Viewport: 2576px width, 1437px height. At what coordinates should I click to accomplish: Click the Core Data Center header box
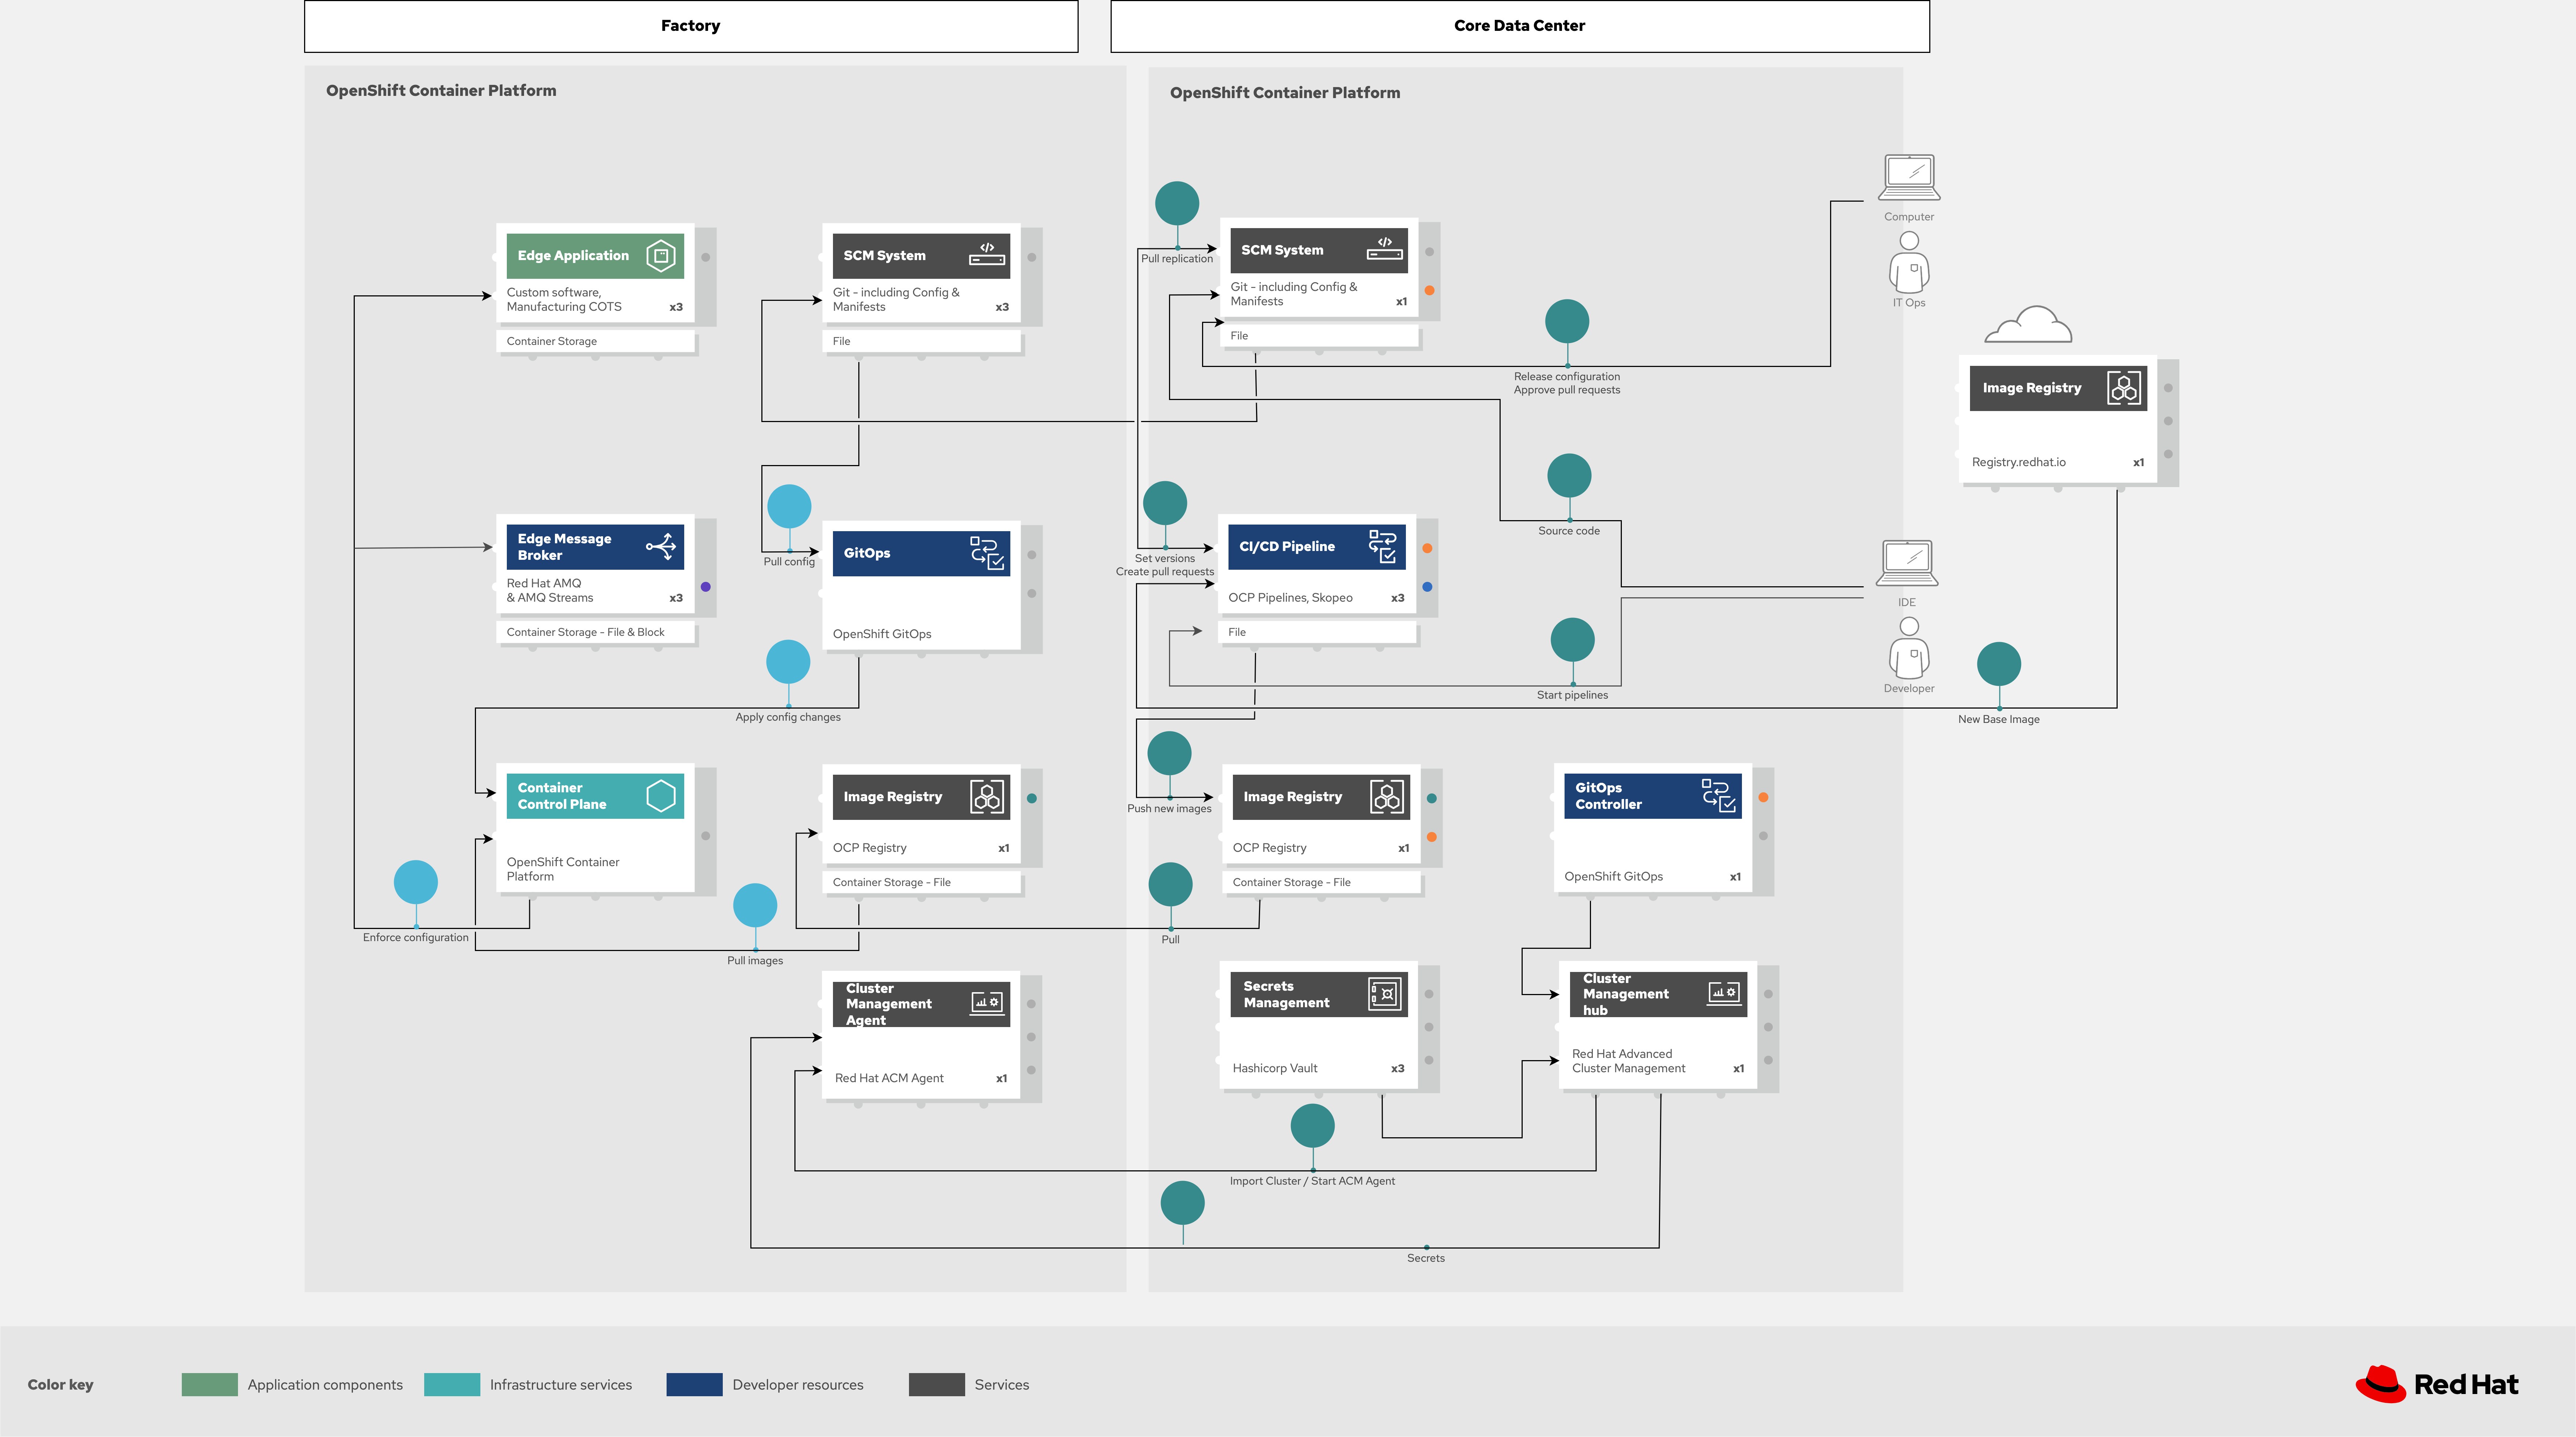[1520, 26]
